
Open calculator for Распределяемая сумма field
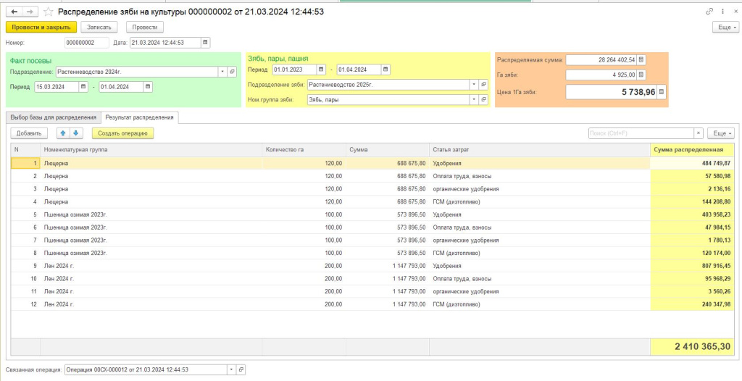(x=641, y=59)
